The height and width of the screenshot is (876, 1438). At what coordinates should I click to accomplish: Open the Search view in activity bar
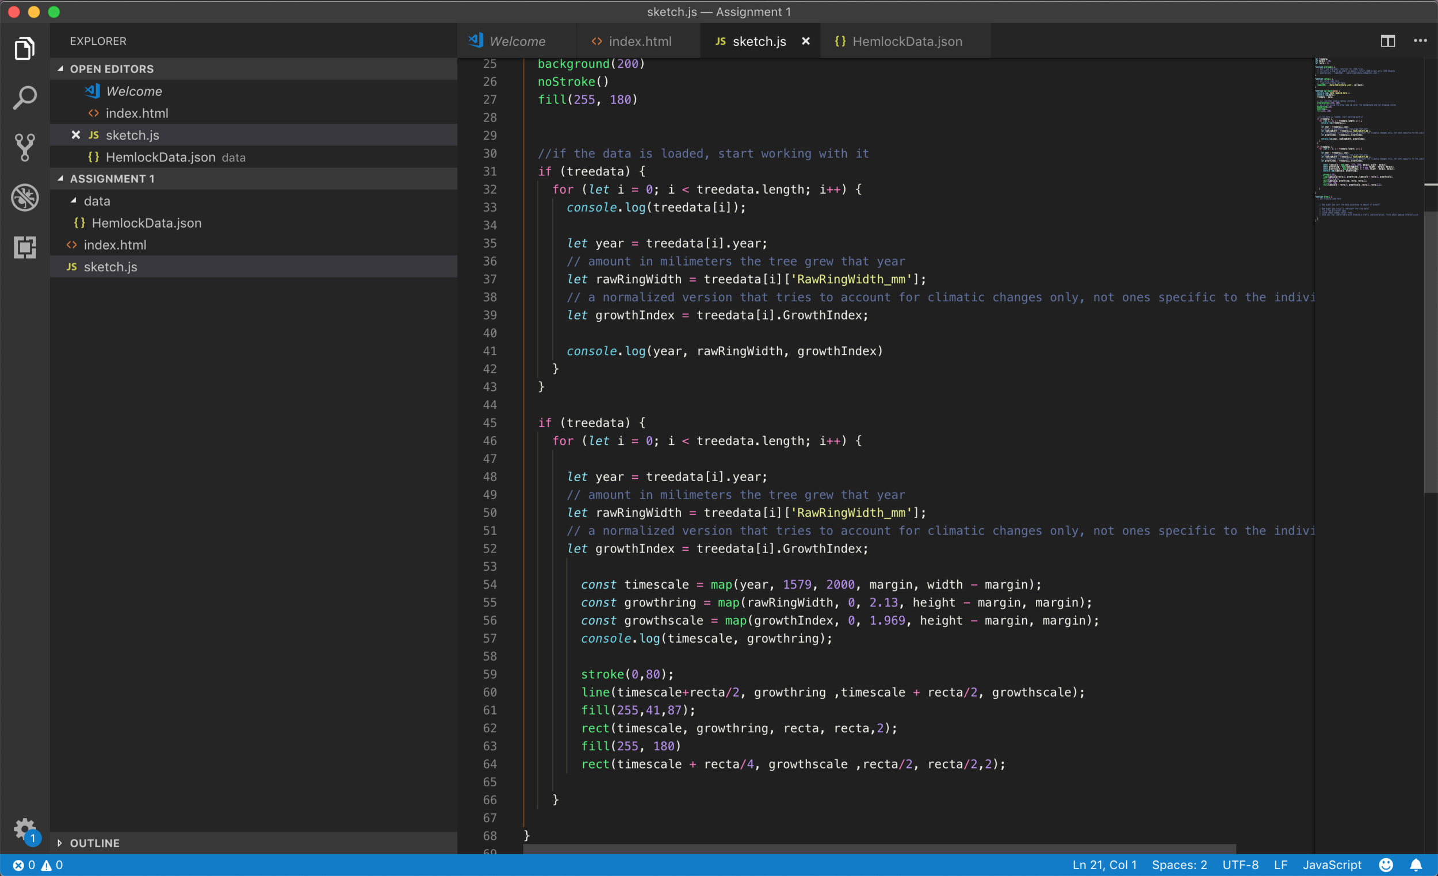pyautogui.click(x=25, y=97)
